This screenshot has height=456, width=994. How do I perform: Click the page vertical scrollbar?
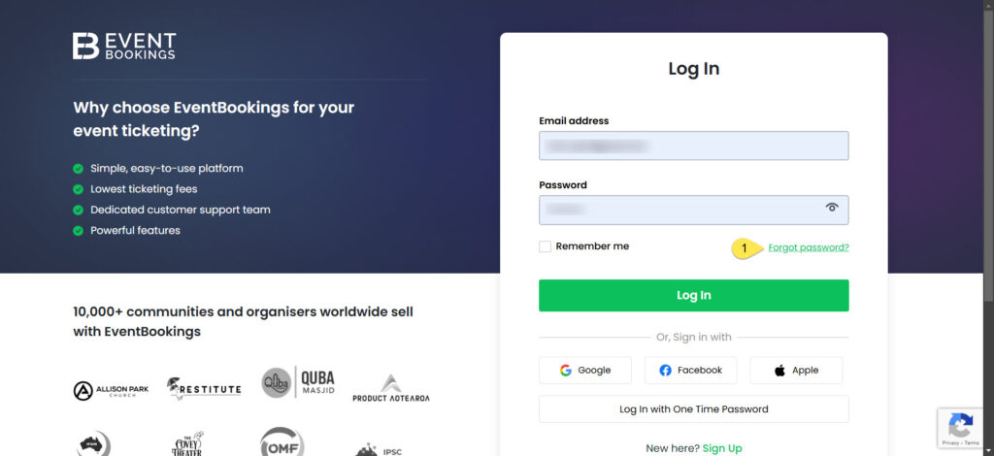[988, 228]
